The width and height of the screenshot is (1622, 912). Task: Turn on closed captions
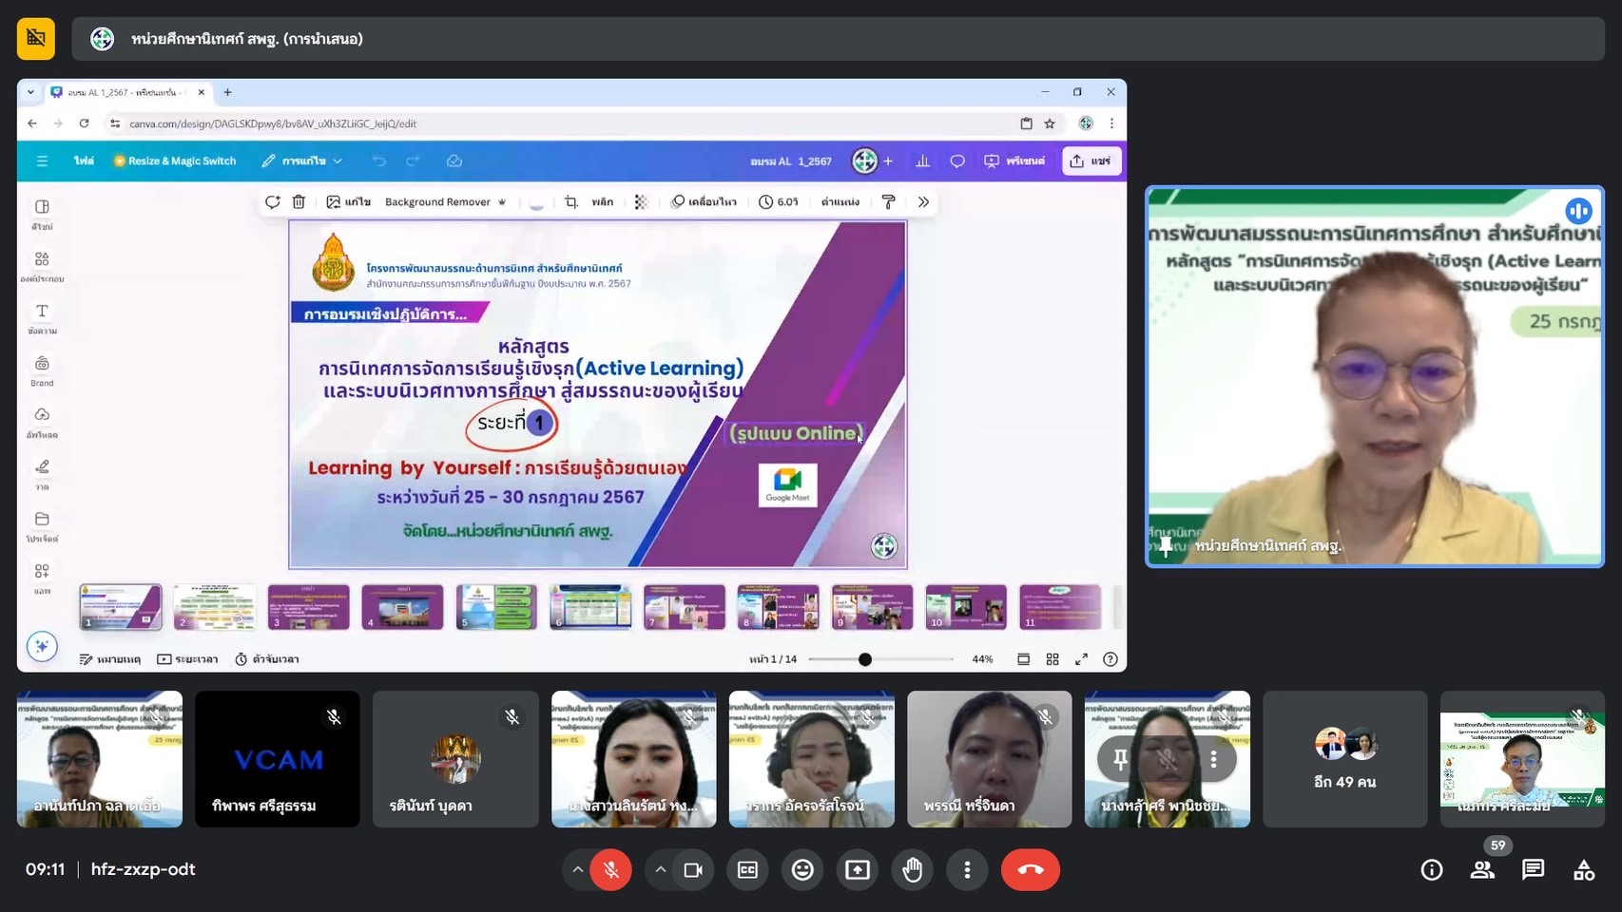click(748, 869)
